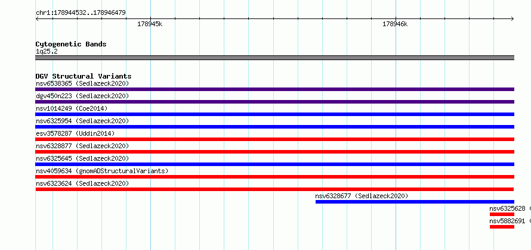Open nsv1014249 (Coe2014) variant label

coord(72,108)
